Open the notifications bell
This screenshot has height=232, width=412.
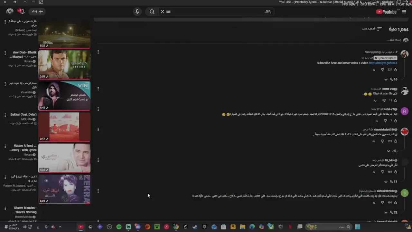[21, 12]
